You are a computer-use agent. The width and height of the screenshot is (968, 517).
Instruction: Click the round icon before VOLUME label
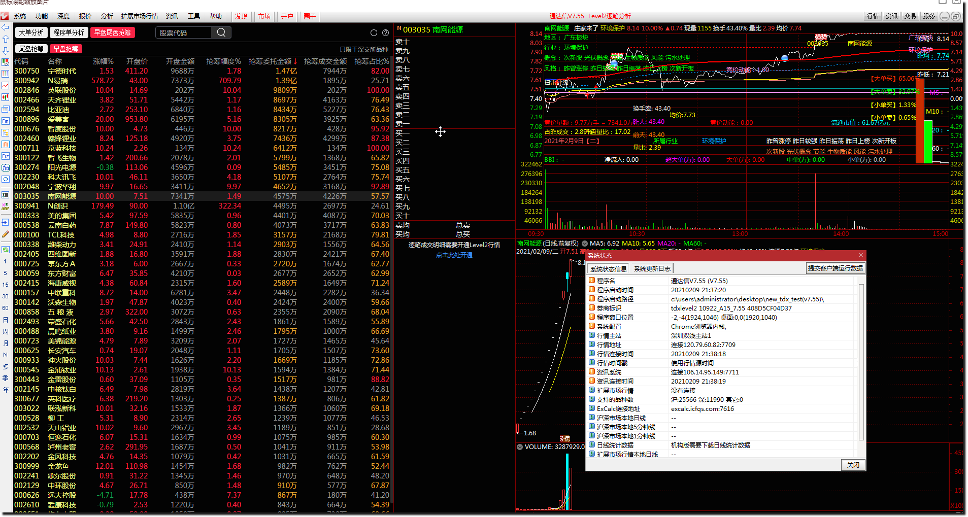(520, 447)
